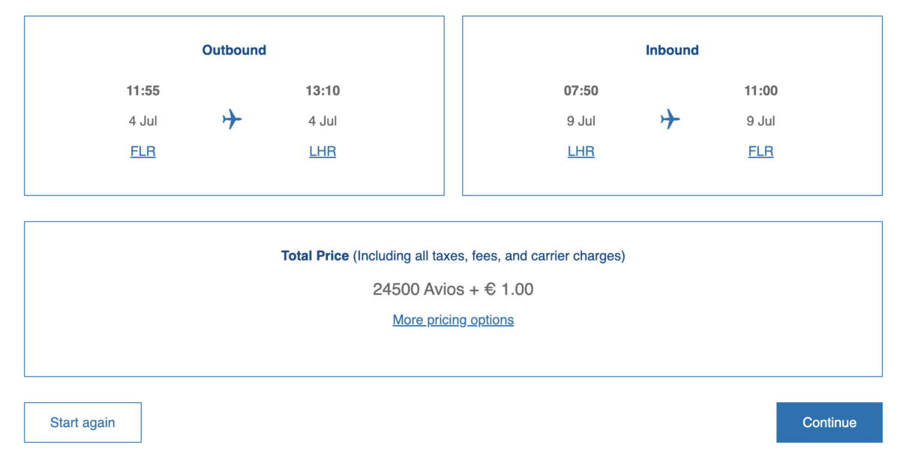Click the airplane icon in the Outbound box
This screenshot has width=900, height=460.
232,119
